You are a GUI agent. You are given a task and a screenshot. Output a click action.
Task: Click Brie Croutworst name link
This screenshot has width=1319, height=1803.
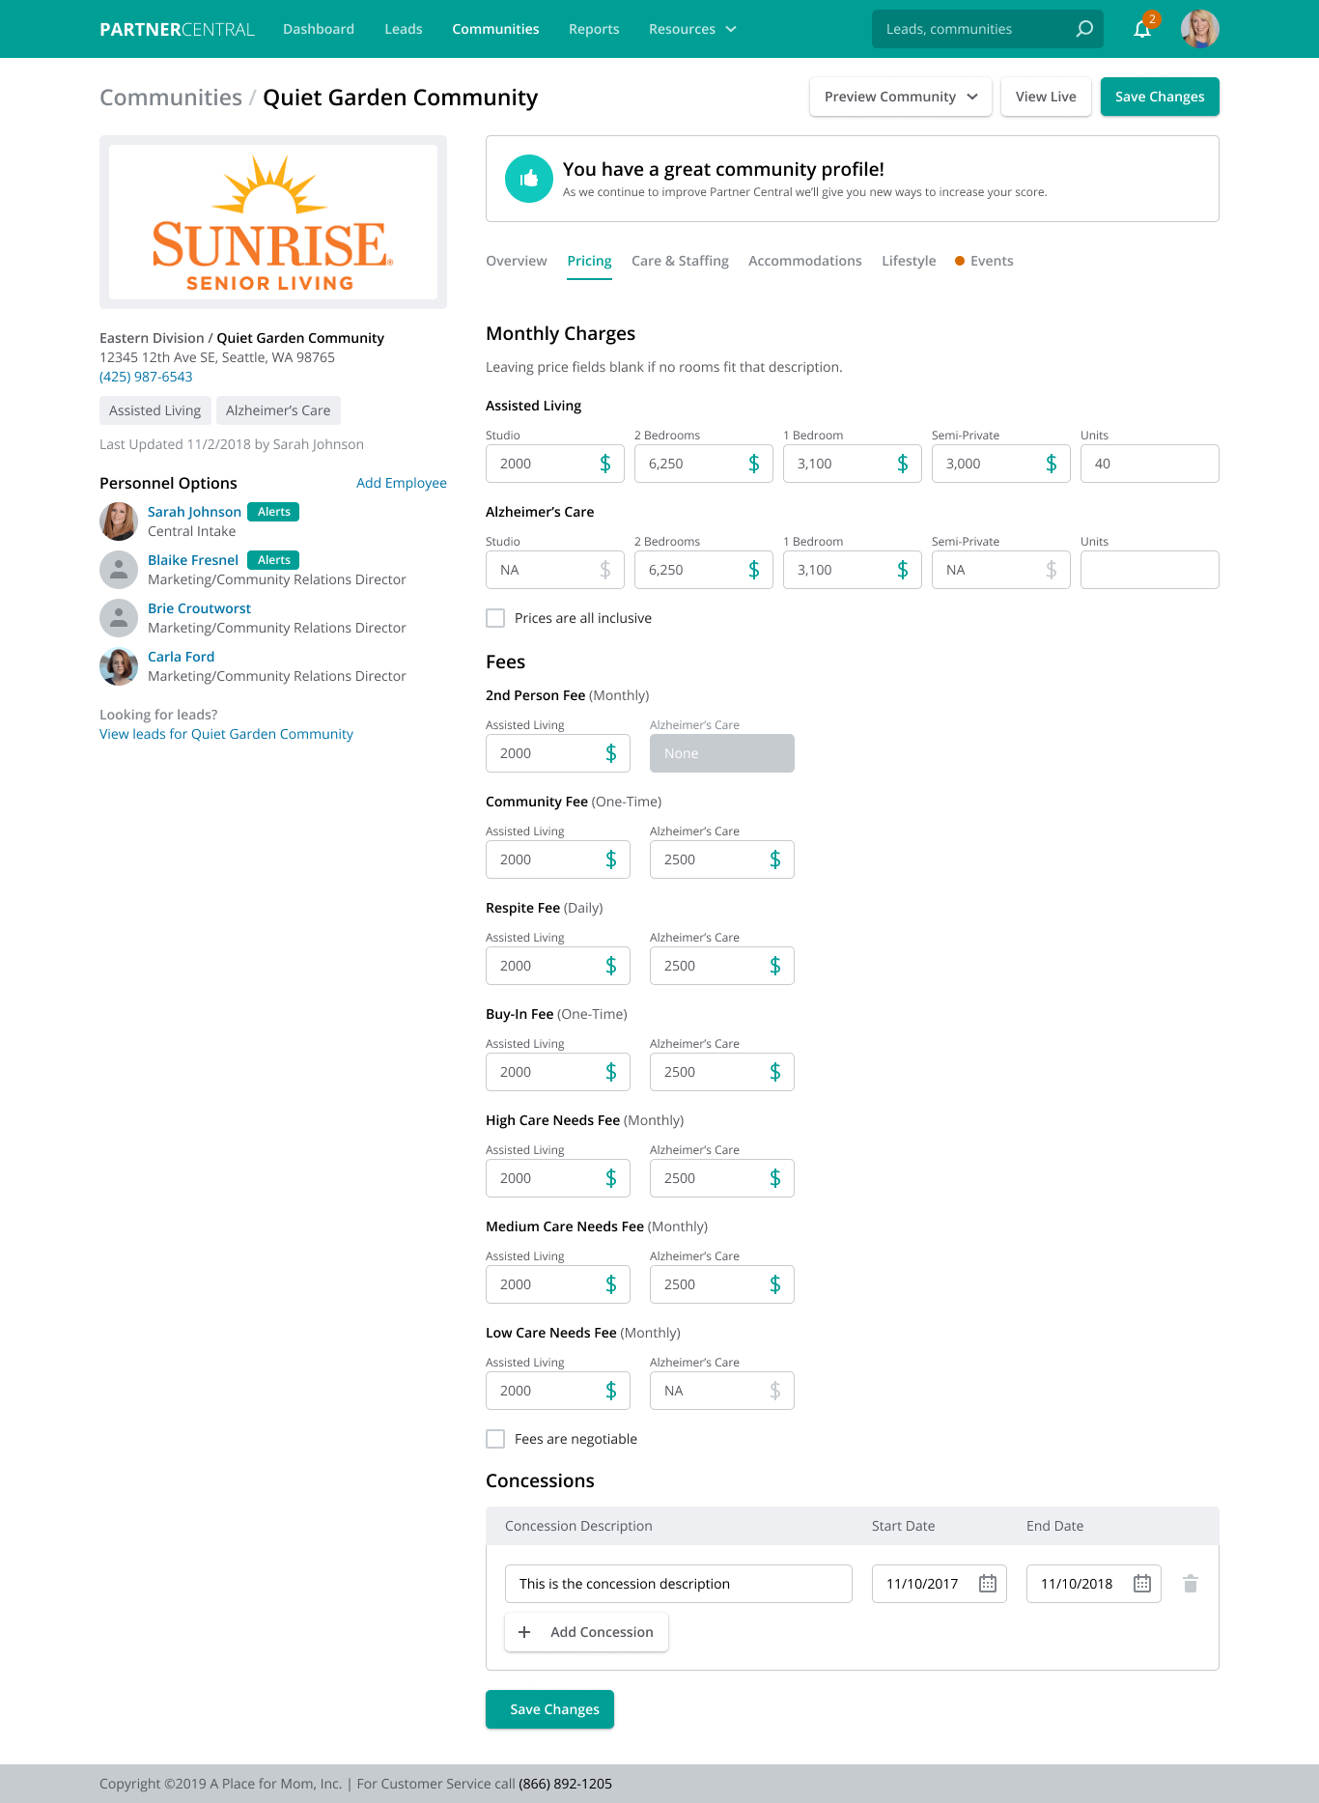coord(199,608)
